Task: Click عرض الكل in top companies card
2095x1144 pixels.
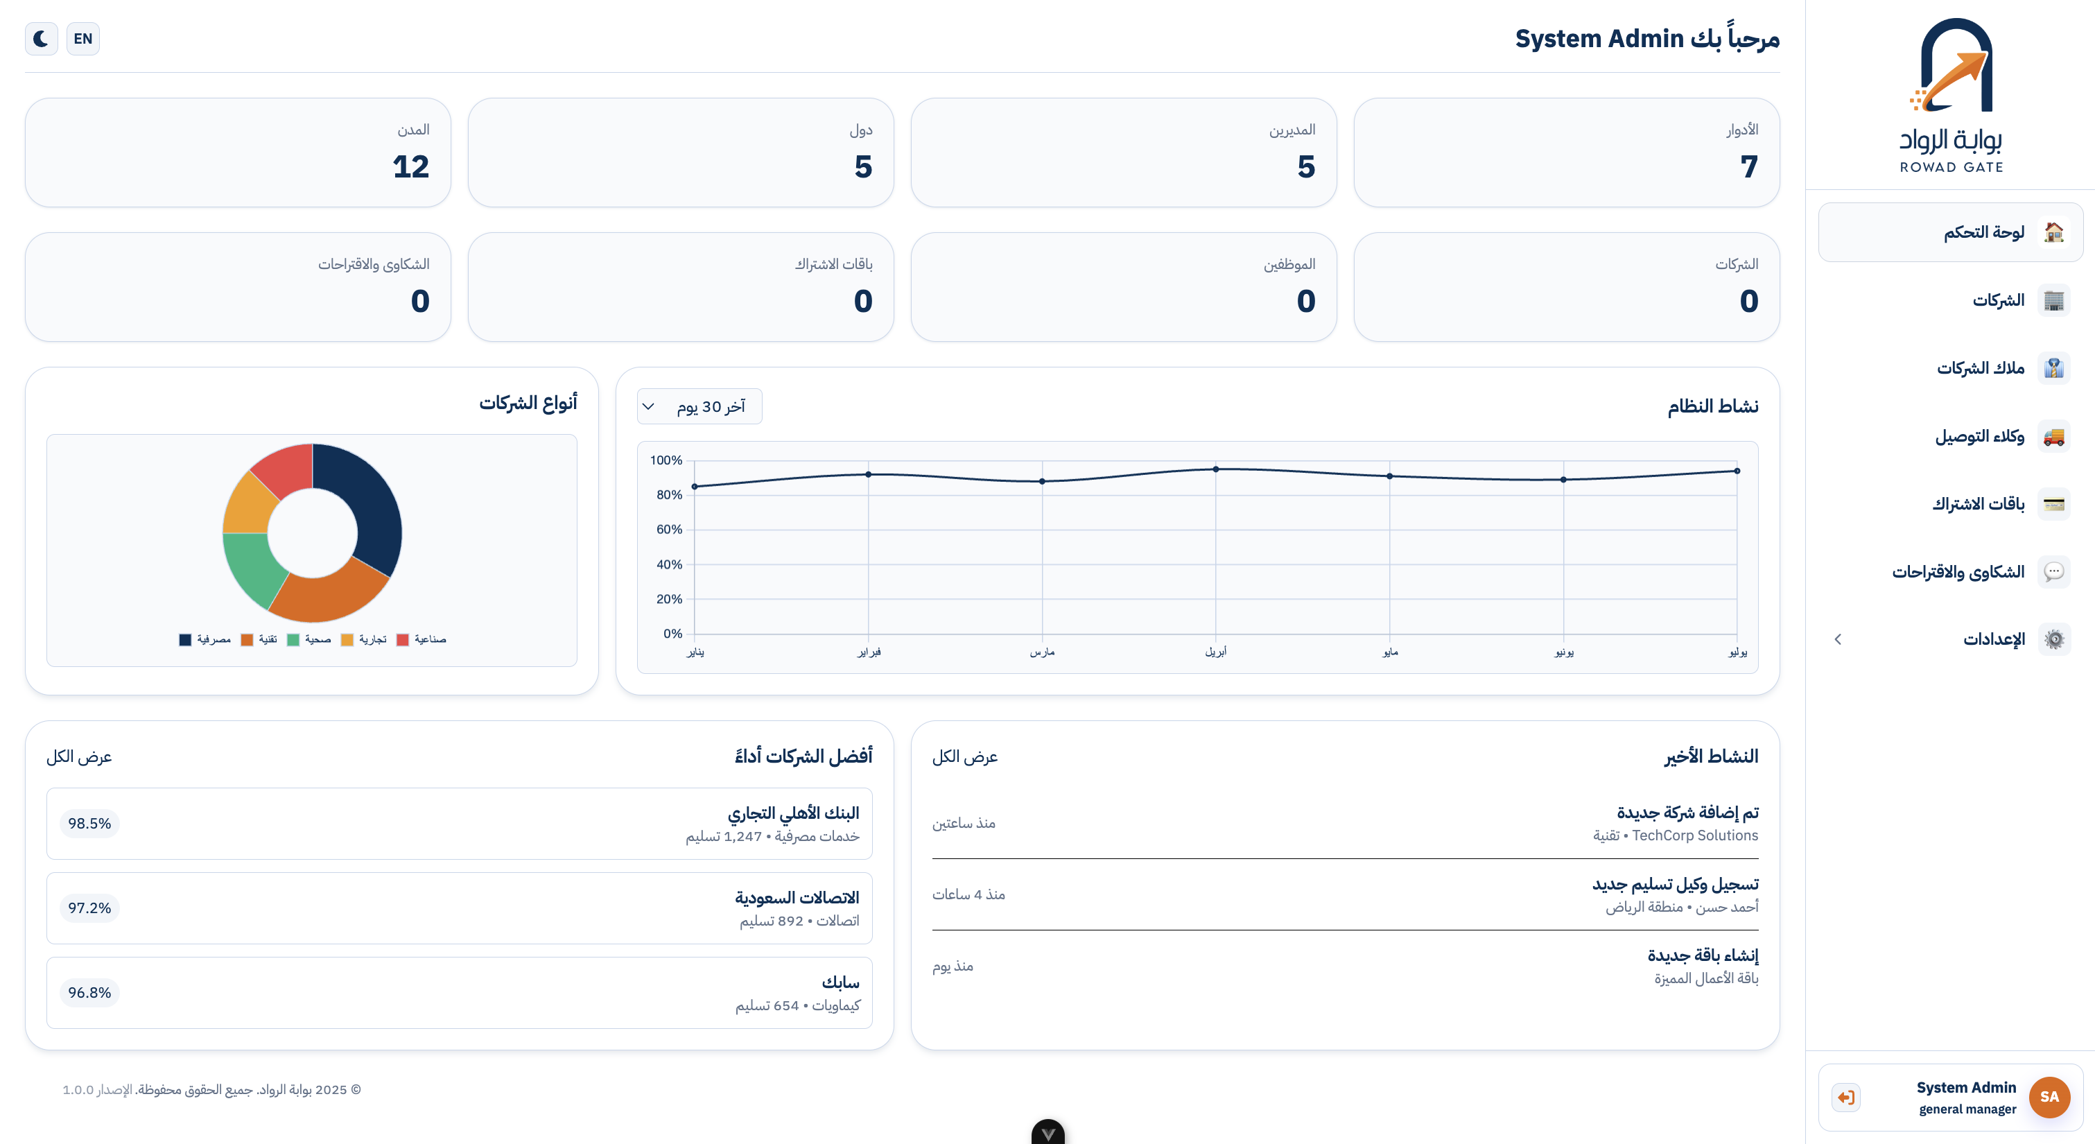Action: click(x=79, y=756)
